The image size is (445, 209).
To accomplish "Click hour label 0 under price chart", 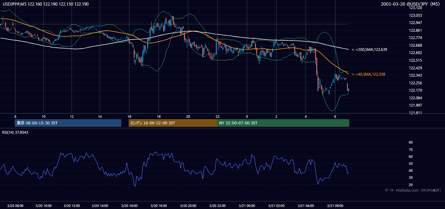I will click(x=247, y=116).
